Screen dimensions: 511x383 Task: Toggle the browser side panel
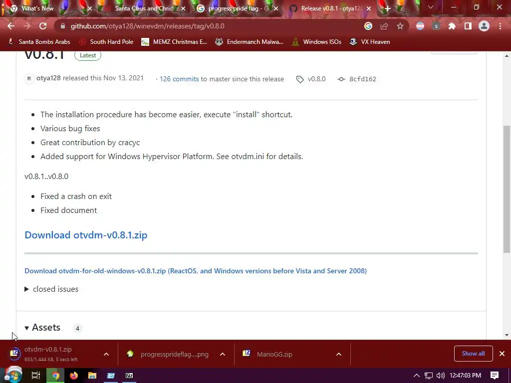pyautogui.click(x=468, y=26)
